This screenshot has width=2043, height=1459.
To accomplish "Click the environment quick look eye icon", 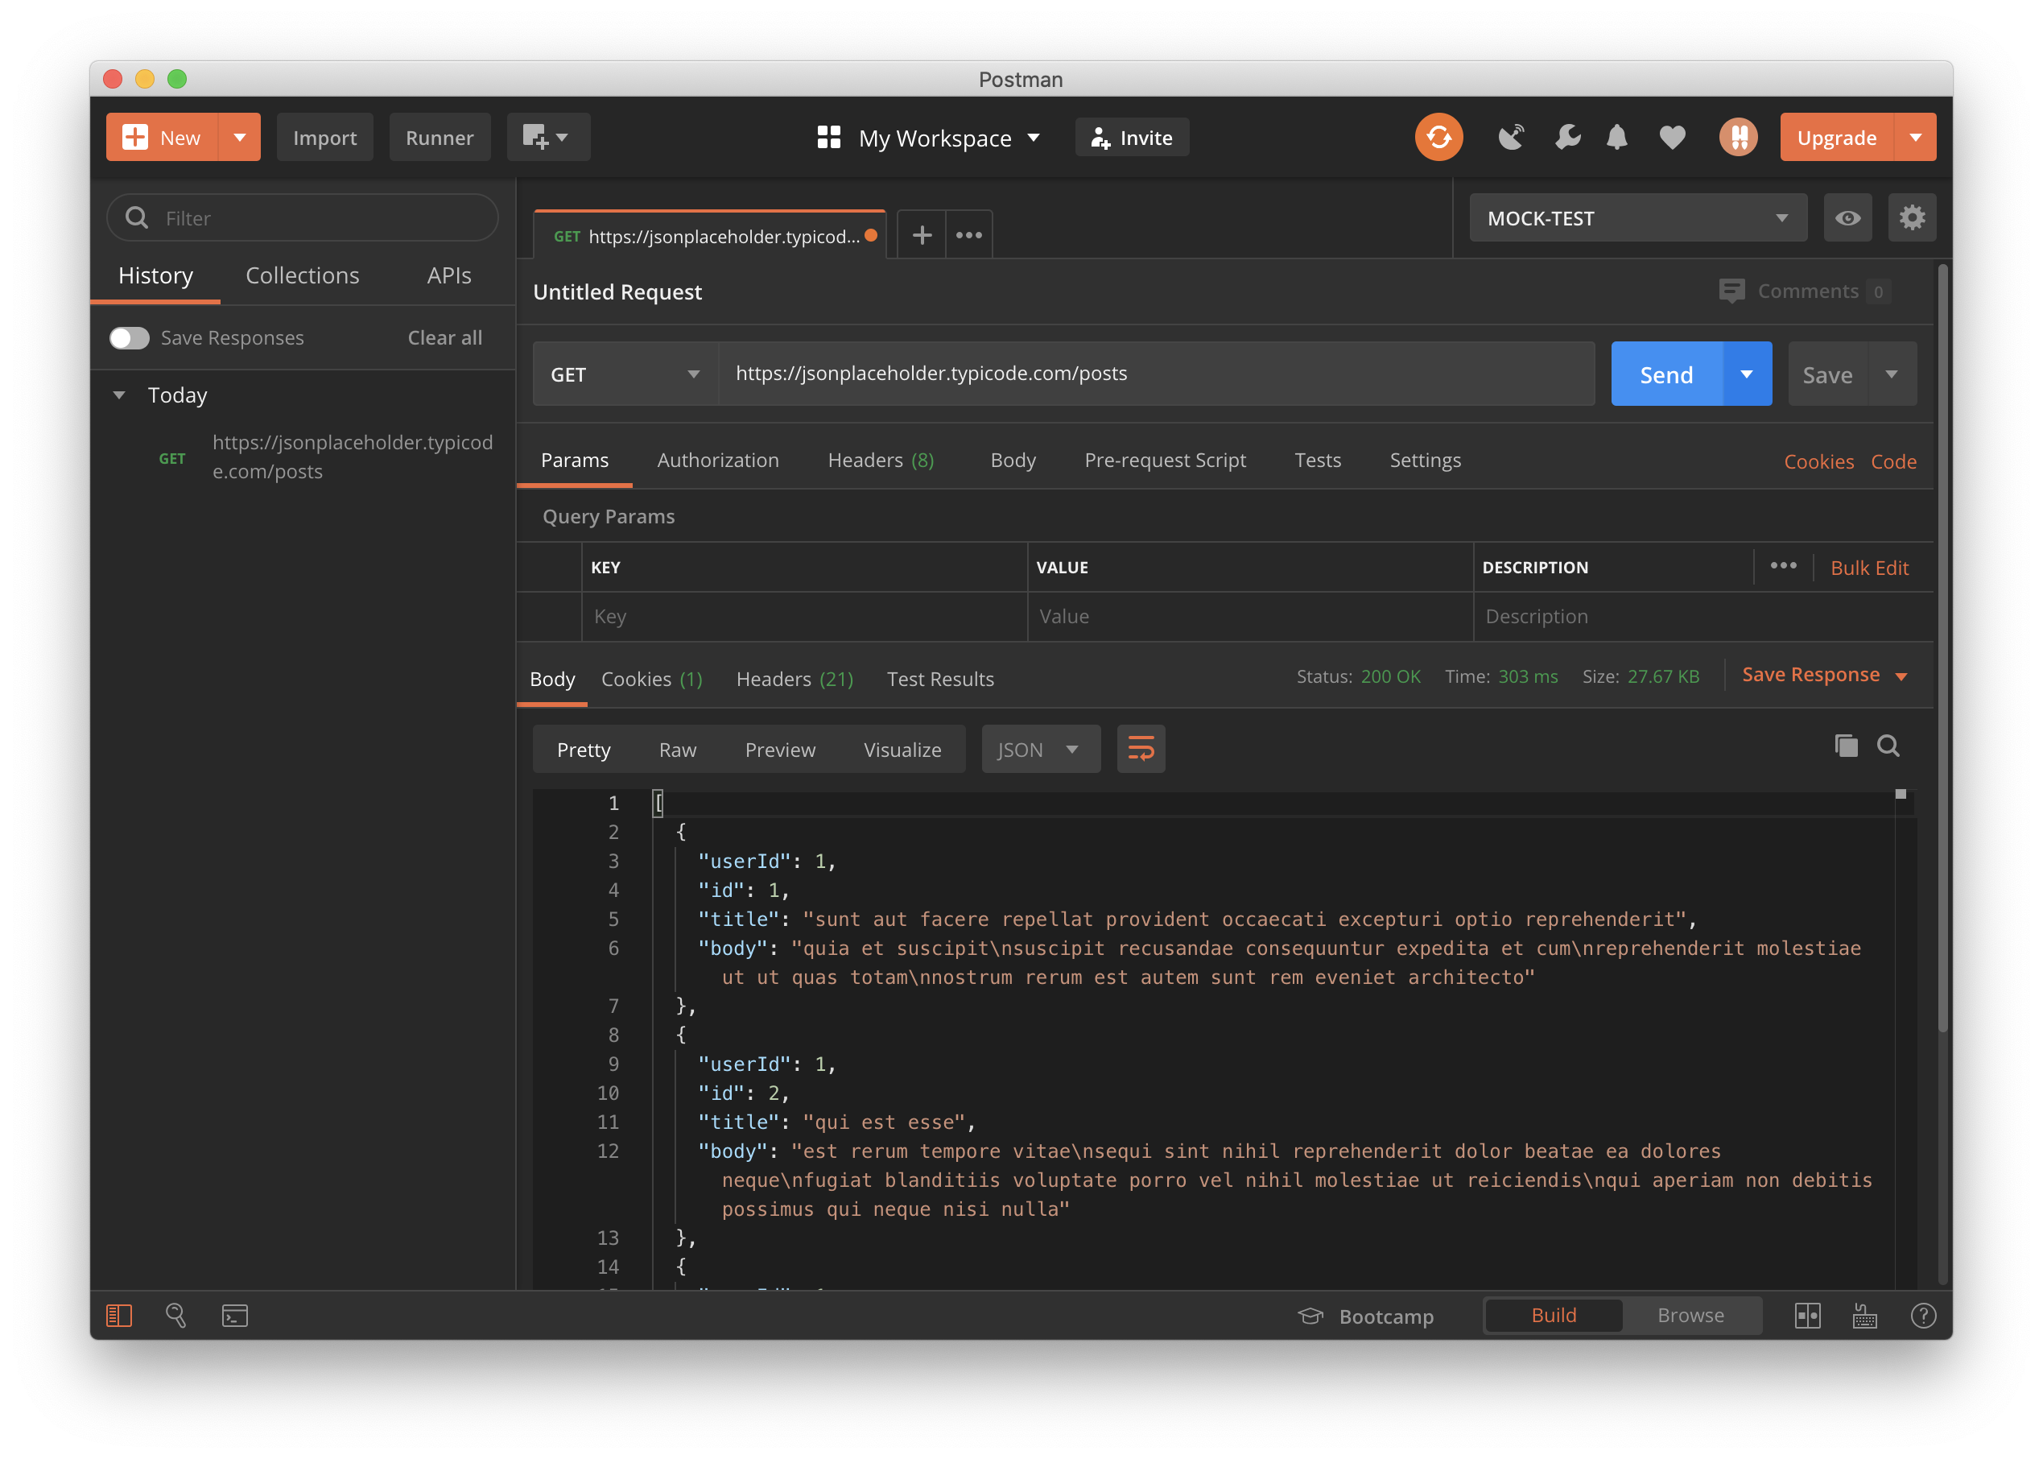I will 1847,218.
